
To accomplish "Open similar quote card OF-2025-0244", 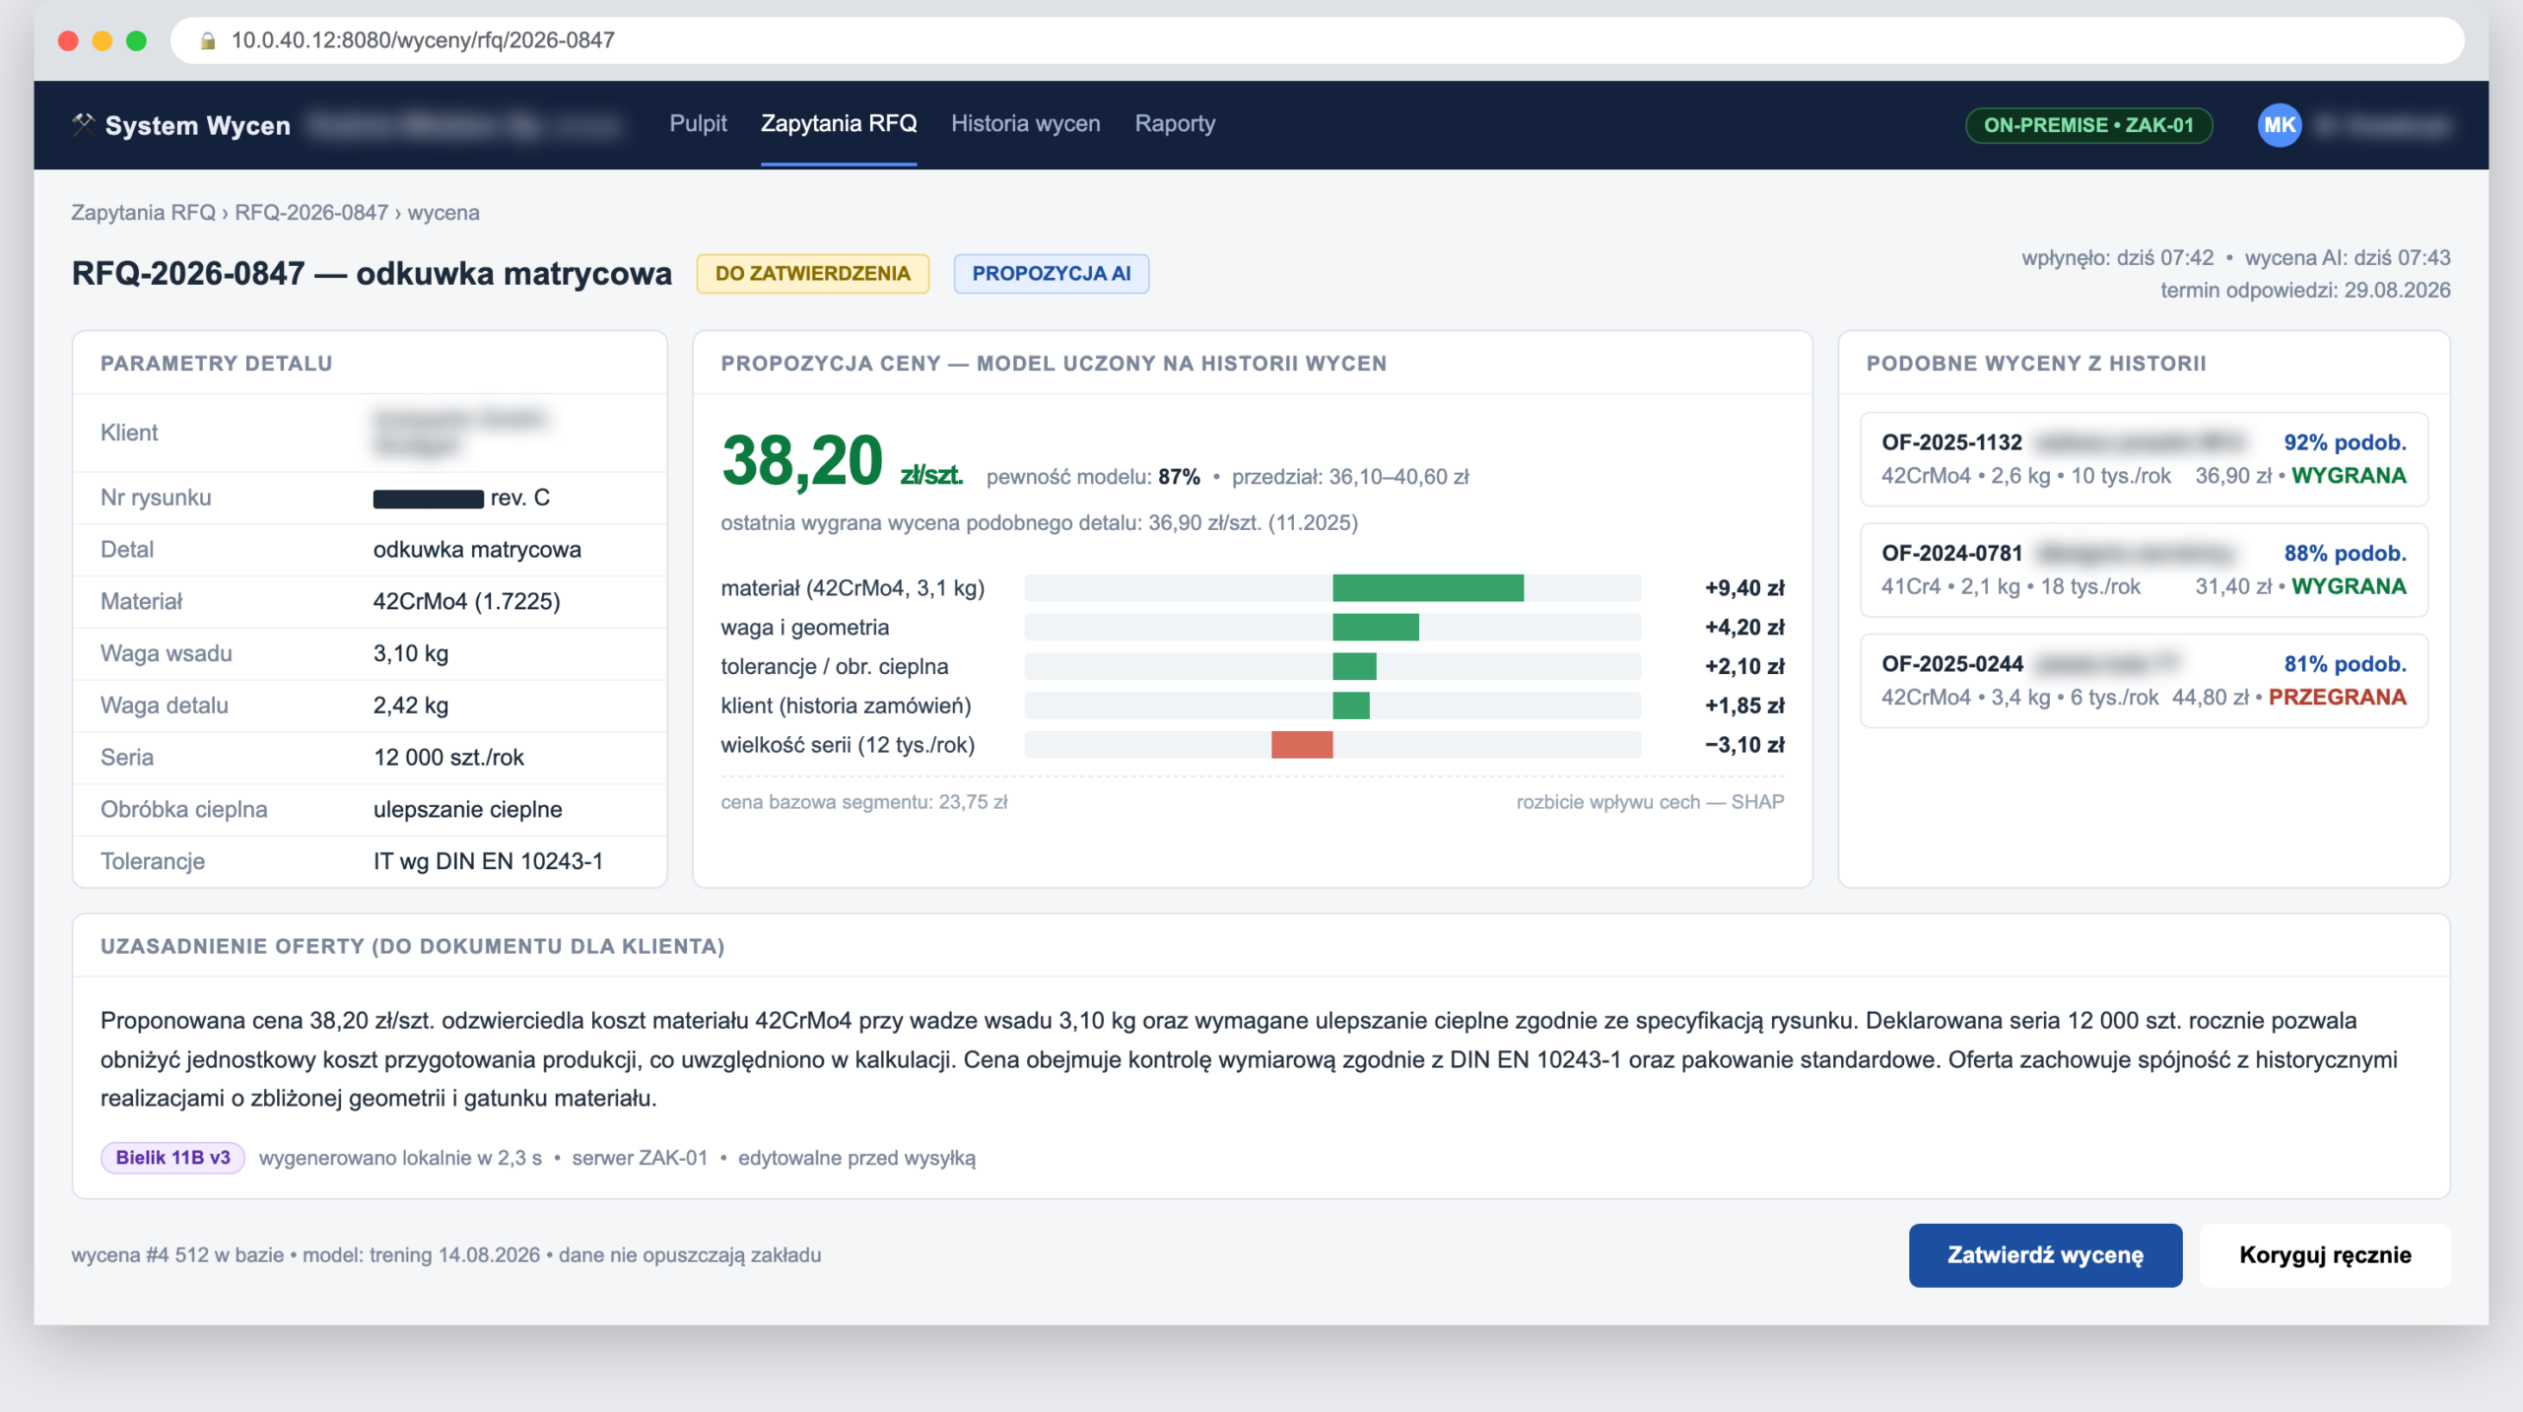I will pos(2144,681).
